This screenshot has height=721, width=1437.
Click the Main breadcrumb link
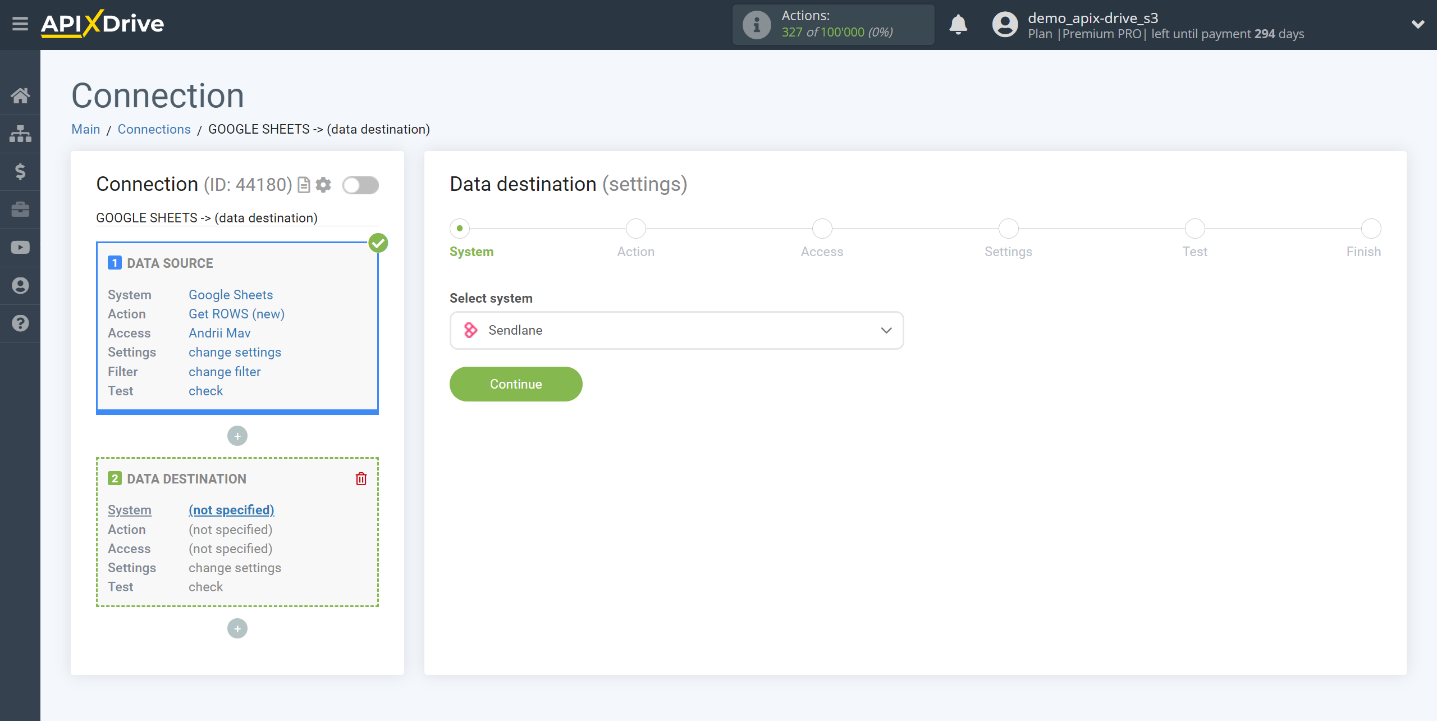click(x=86, y=129)
